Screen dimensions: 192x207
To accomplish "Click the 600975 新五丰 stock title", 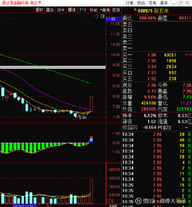I will (153, 11).
